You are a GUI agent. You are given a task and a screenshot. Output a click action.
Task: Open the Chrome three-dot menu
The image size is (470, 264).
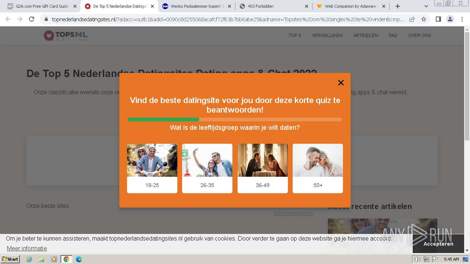pos(462,19)
